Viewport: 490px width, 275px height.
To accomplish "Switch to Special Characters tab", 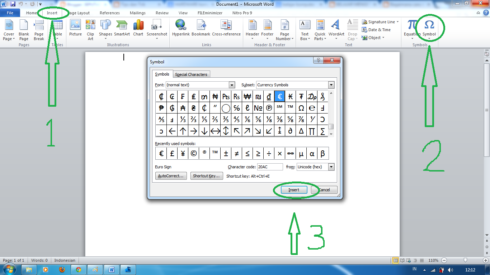I will pyautogui.click(x=191, y=74).
